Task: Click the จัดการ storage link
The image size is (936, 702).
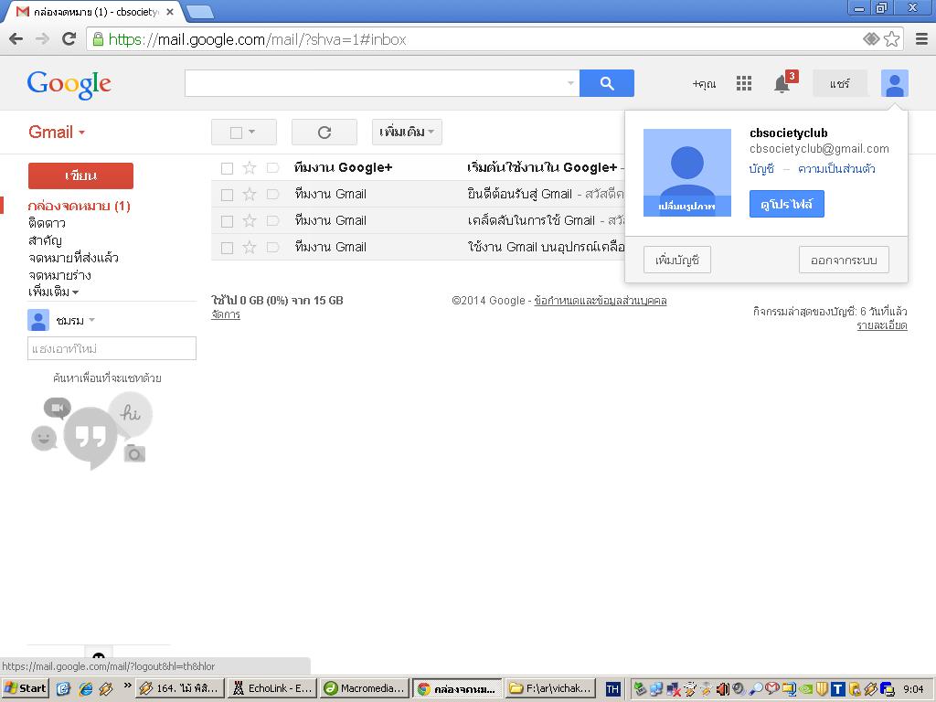Action: pyautogui.click(x=226, y=314)
